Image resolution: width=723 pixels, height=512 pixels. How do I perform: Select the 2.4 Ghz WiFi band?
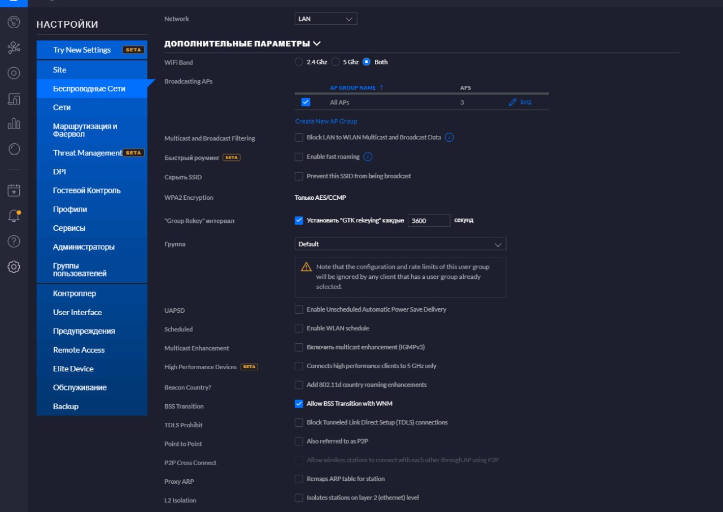[299, 62]
